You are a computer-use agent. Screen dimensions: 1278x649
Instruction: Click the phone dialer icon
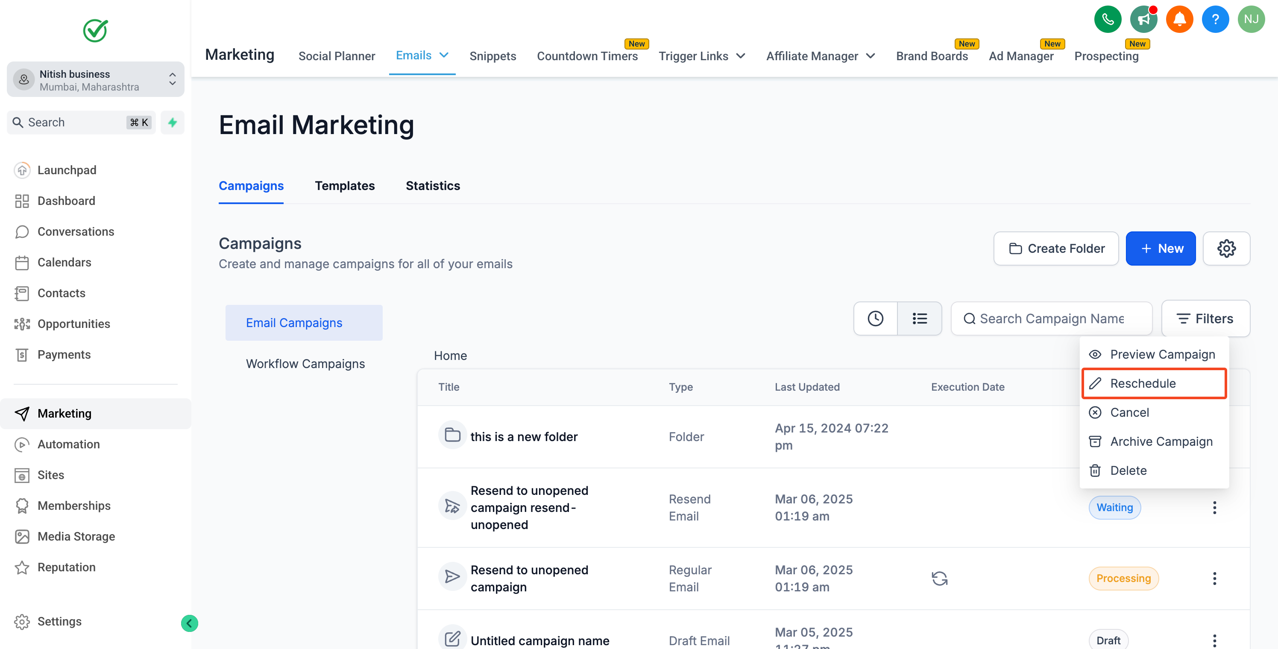(x=1107, y=19)
